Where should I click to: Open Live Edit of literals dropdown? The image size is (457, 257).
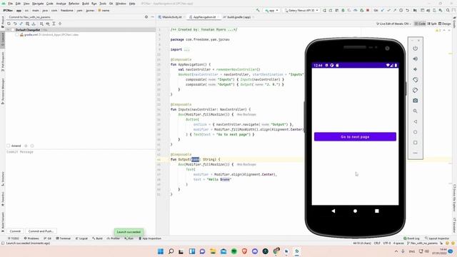tap(393, 24)
